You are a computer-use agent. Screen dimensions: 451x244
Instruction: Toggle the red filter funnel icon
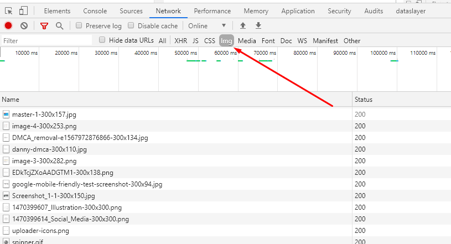[44, 25]
